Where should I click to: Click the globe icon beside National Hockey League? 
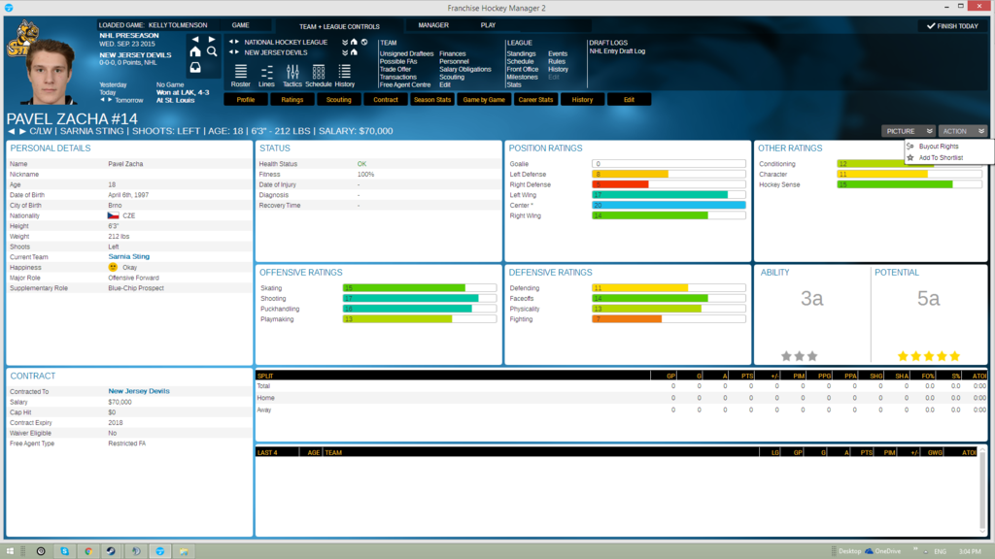(363, 42)
